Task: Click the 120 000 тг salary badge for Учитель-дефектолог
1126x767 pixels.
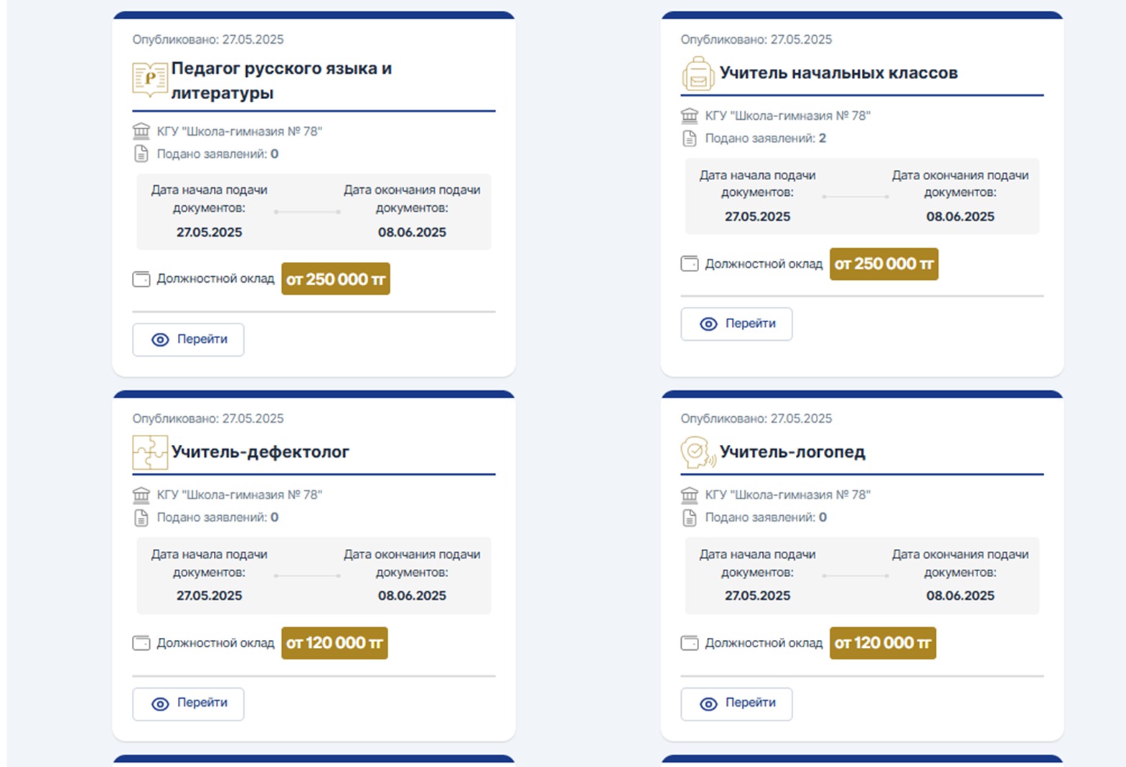Action: 334,643
